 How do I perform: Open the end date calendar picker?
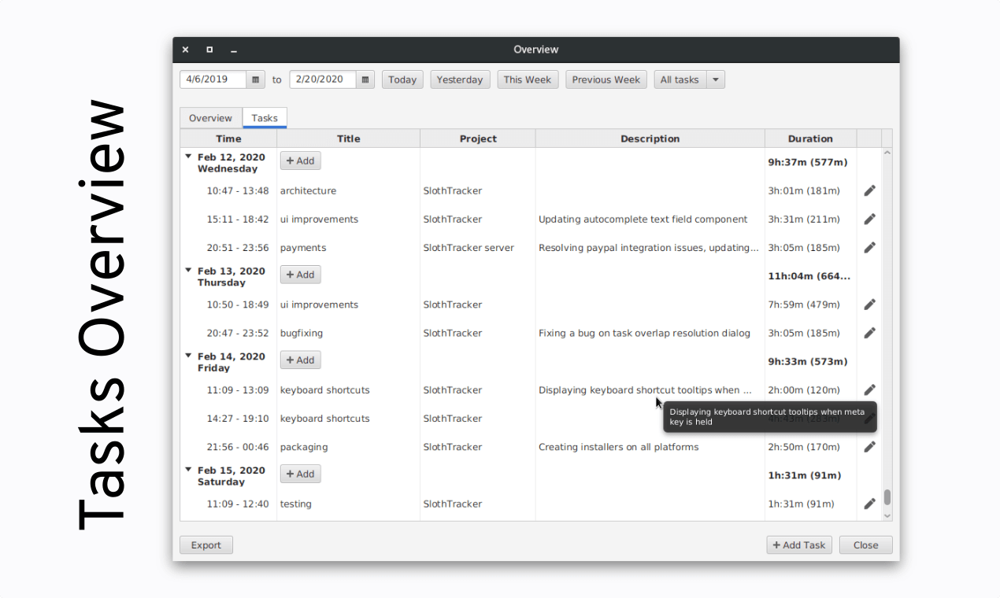[x=365, y=79]
